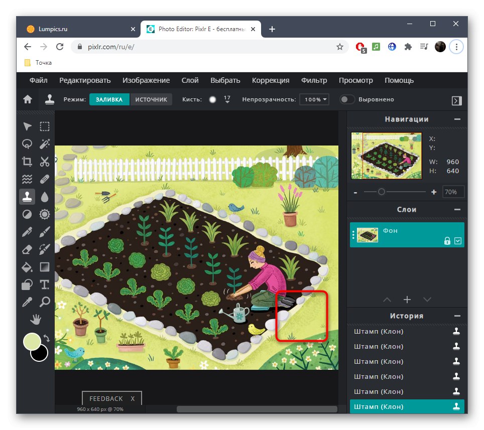
Task: Set stamp mode to ЗАЛИВКА
Action: [109, 99]
